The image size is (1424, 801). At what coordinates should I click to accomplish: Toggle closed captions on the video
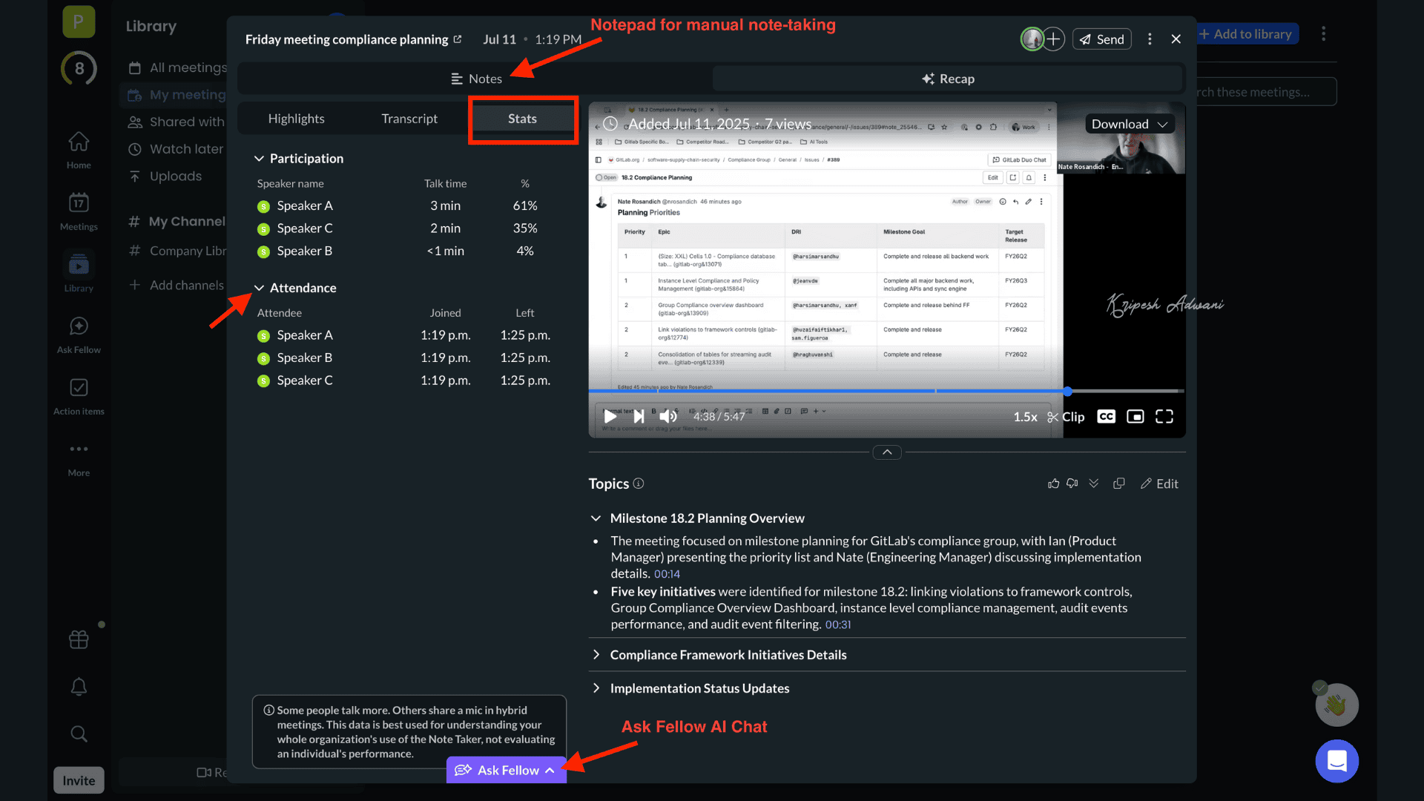[1106, 417]
